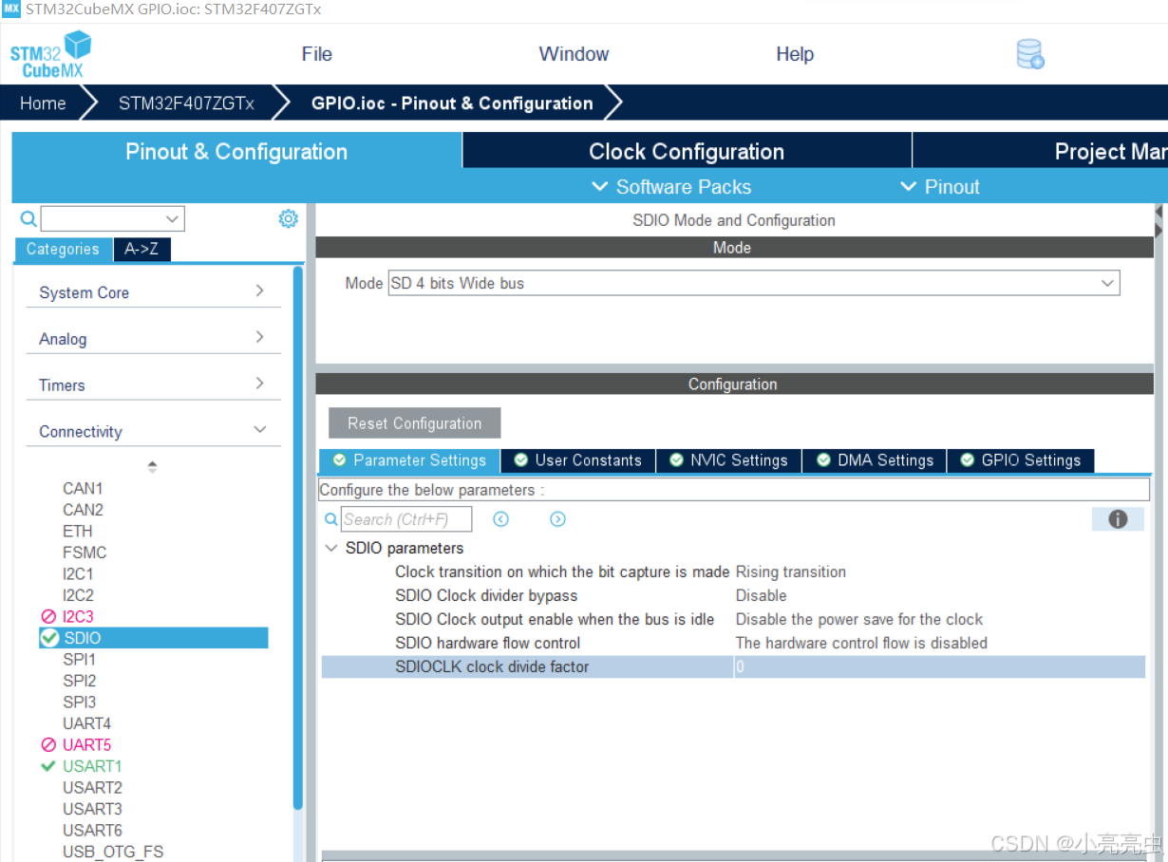Click the disabled icon beside UART5

[x=48, y=745]
